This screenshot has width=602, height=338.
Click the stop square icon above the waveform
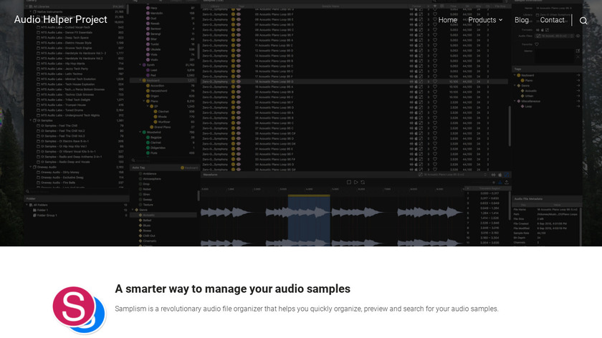point(349,182)
